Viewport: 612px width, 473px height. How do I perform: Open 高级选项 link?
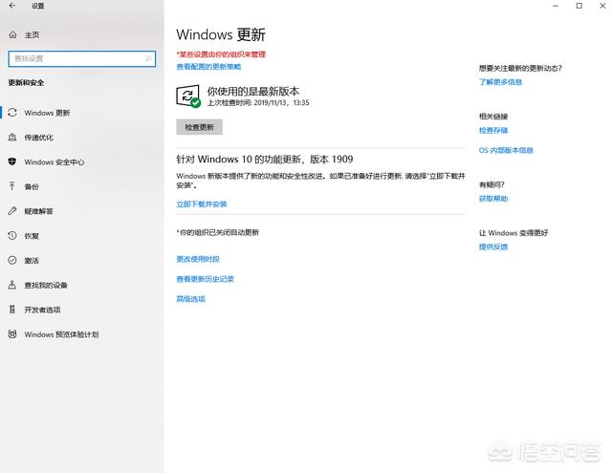191,299
